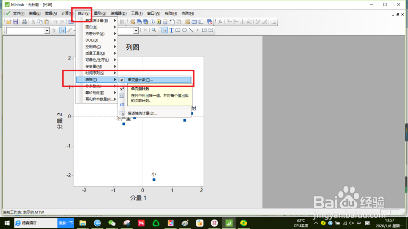Select the Line drawing tool
Screen dimensions: 408x229
click(191, 30)
